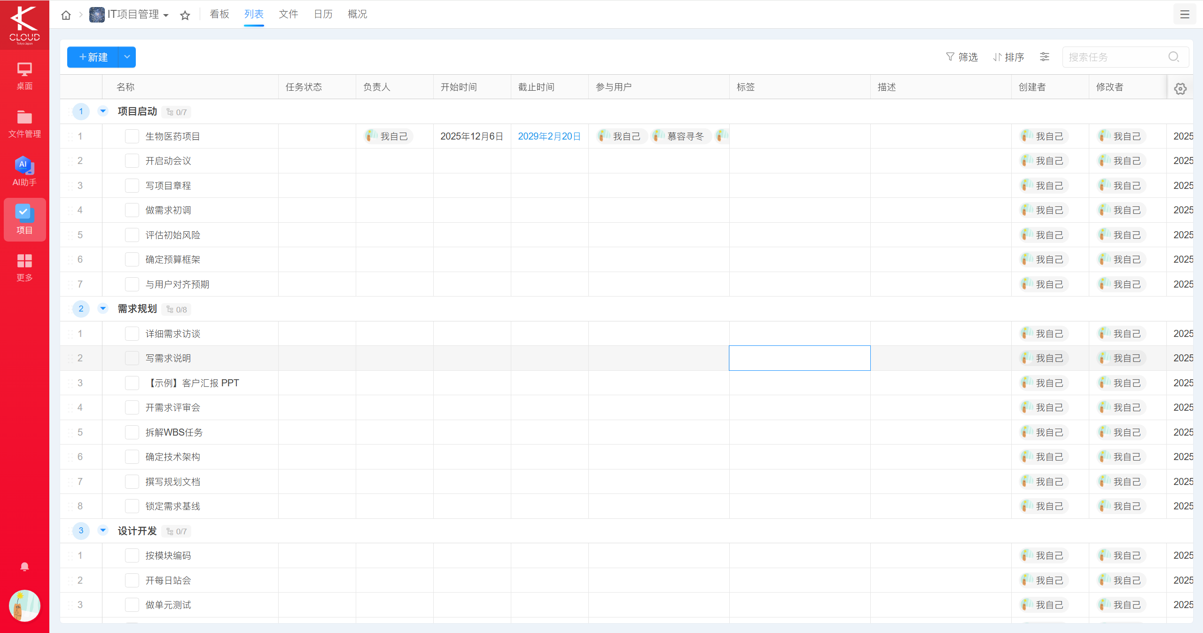Viewport: 1203px width, 633px height.
Task: Click the highlighted 标签 cell for 写需求说明
Action: tap(800, 358)
